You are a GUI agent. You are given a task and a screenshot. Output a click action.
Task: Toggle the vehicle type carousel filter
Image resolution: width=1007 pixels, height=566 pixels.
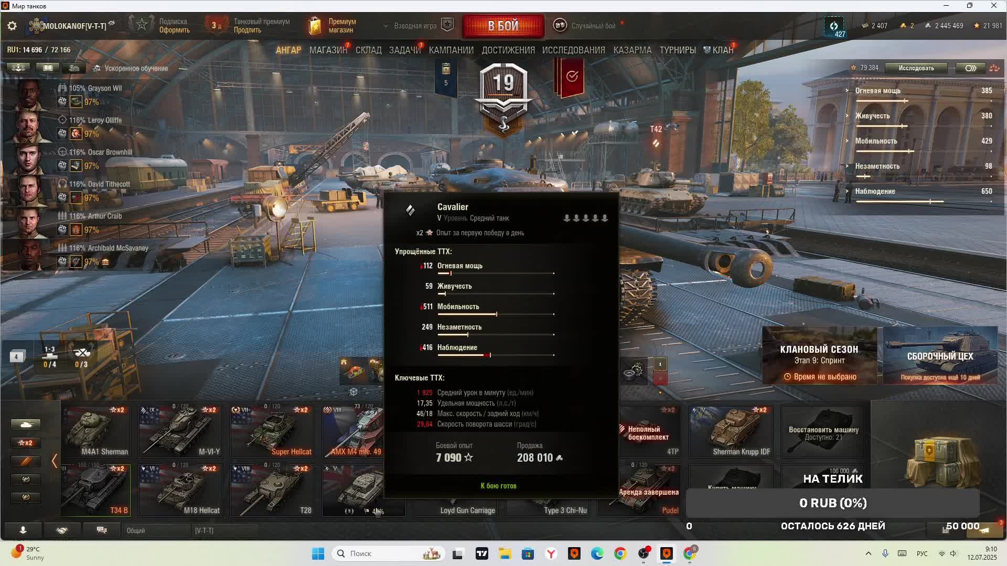pos(25,424)
